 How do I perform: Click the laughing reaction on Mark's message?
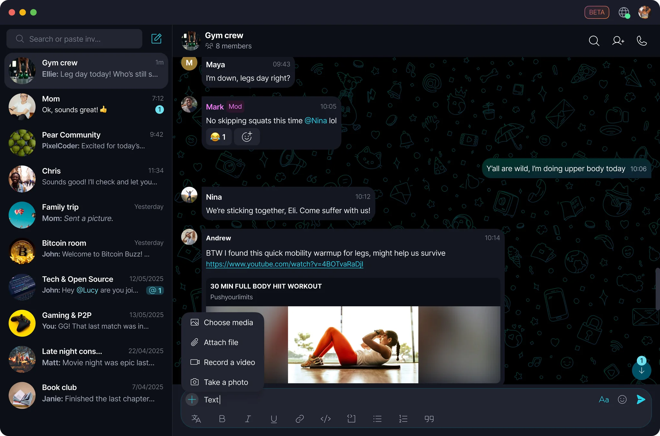(218, 137)
